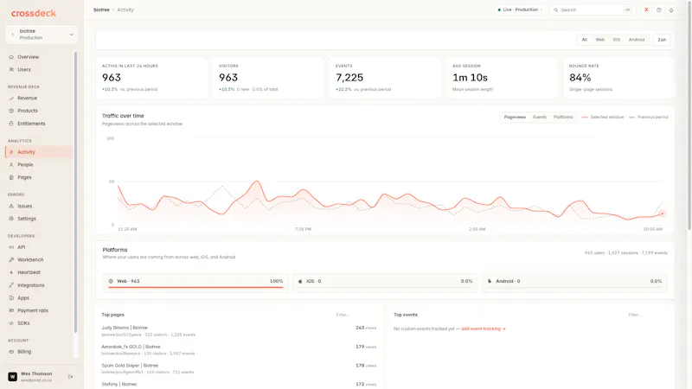
Task: Open the Workbench tool icon
Action: pos(11,260)
